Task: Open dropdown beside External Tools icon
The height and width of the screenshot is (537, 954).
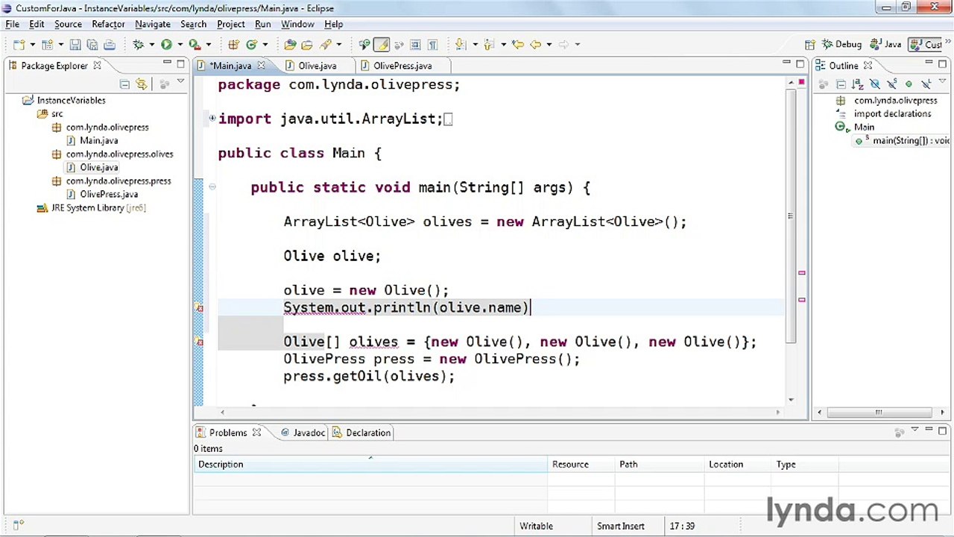Action: click(x=208, y=45)
